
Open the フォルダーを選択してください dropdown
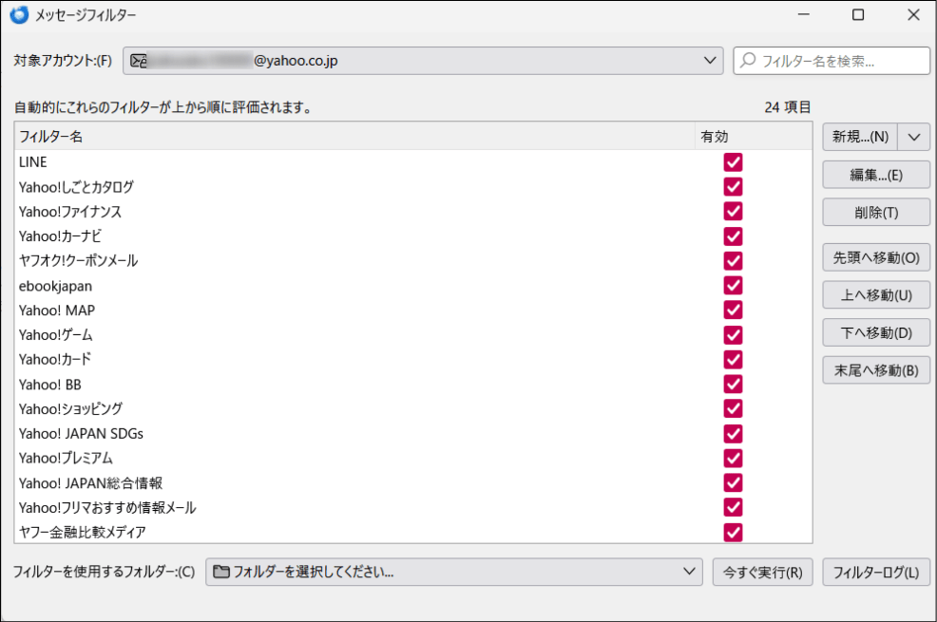pyautogui.click(x=453, y=572)
